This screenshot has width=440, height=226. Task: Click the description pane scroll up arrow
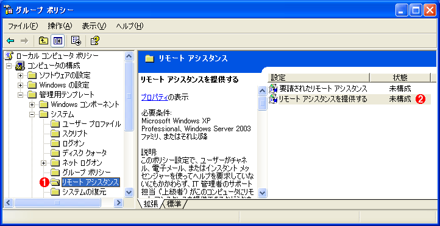click(x=262, y=91)
